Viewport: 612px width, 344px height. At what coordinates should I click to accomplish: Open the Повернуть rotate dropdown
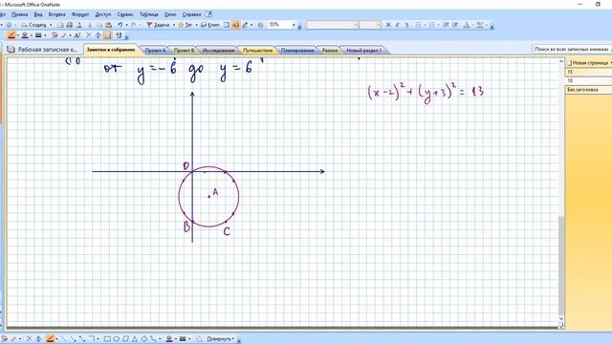(x=221, y=339)
